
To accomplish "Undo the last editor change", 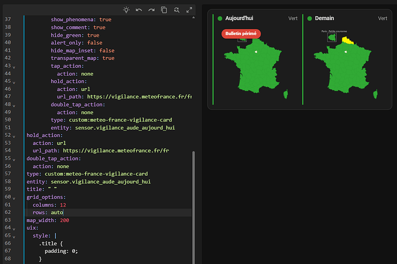I will click(139, 10).
